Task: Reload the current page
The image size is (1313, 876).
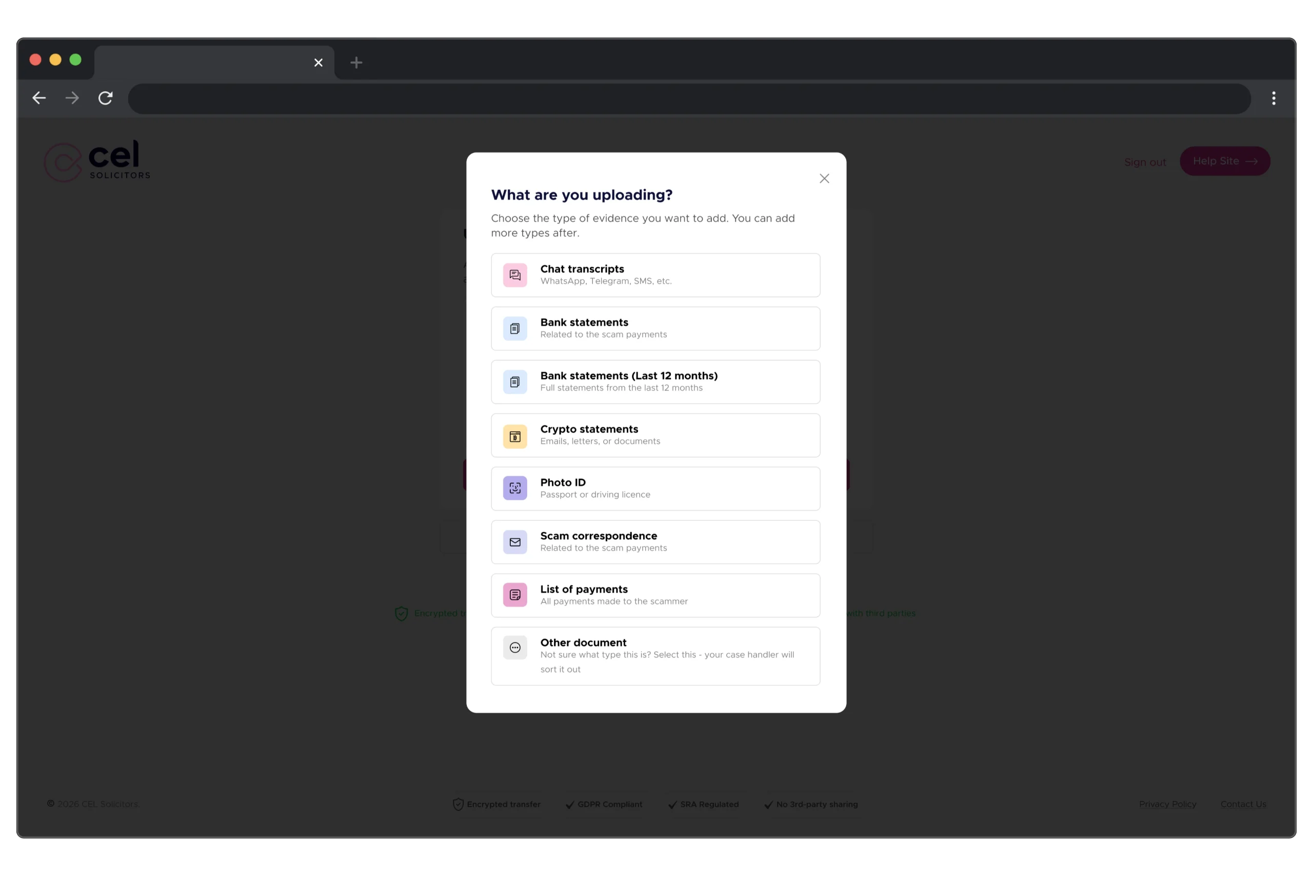Action: click(x=106, y=99)
